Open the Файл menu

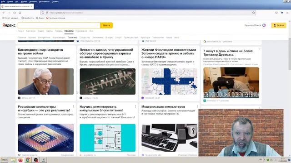click(x=3, y=1)
